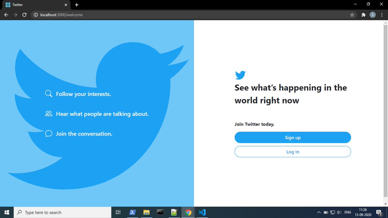This screenshot has height=218, width=388.
Task: Switch to Chrome in the taskbar
Action: coord(188,213)
